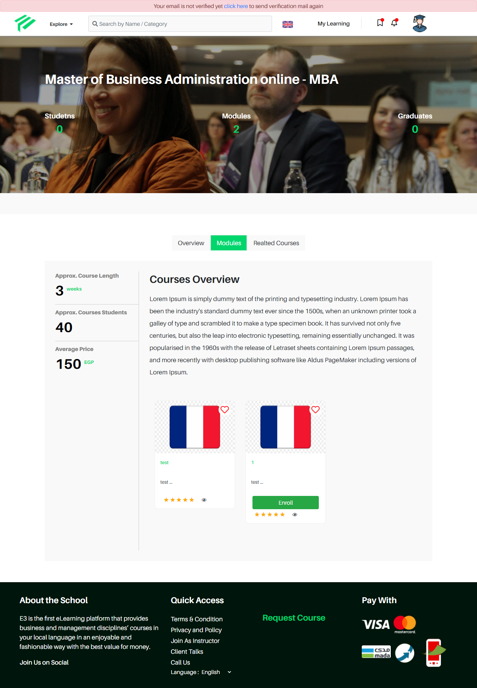Click the UK flag language icon
Viewport: 477px width, 688px height.
coord(288,24)
